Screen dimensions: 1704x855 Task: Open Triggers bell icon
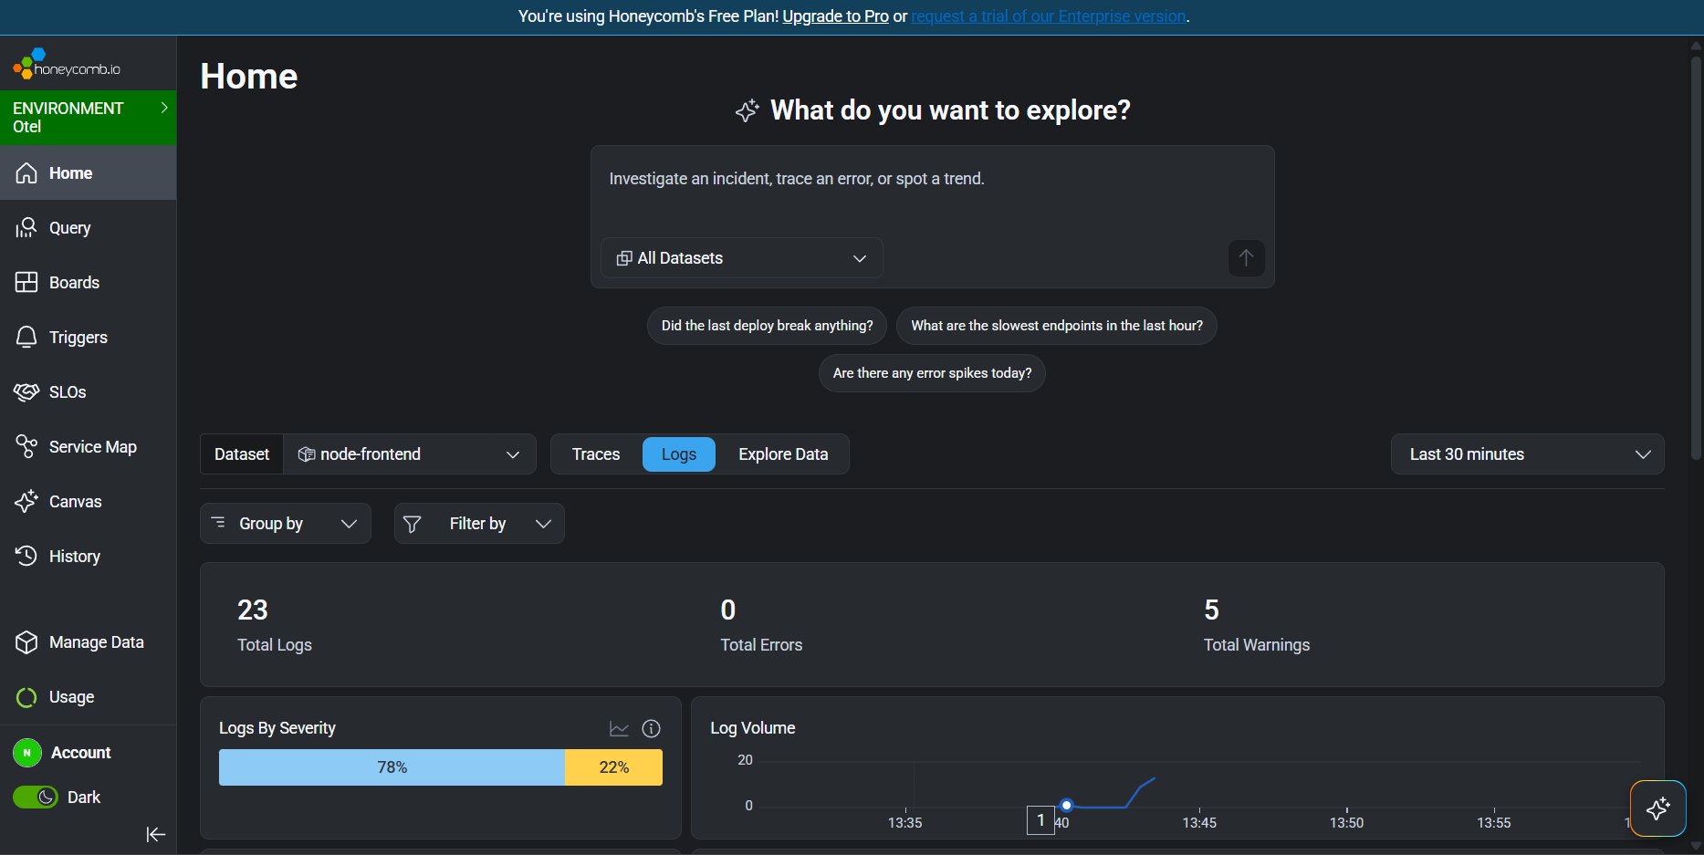(26, 337)
